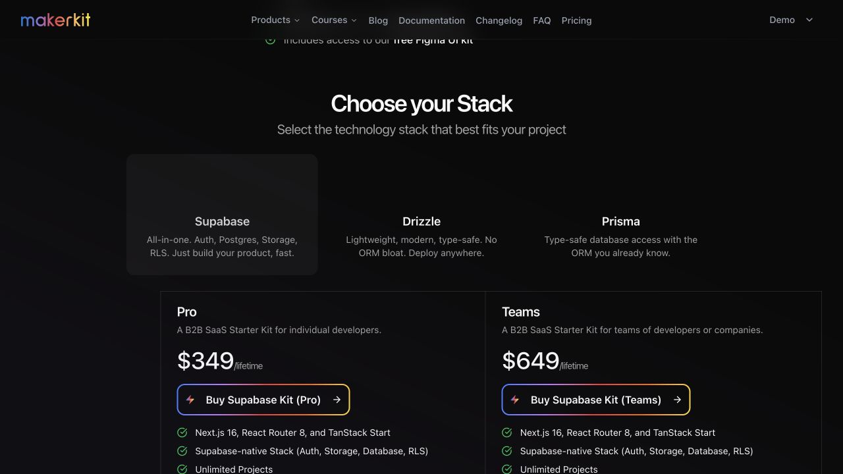The image size is (843, 474).
Task: View the Changelog page
Action: pos(499,20)
